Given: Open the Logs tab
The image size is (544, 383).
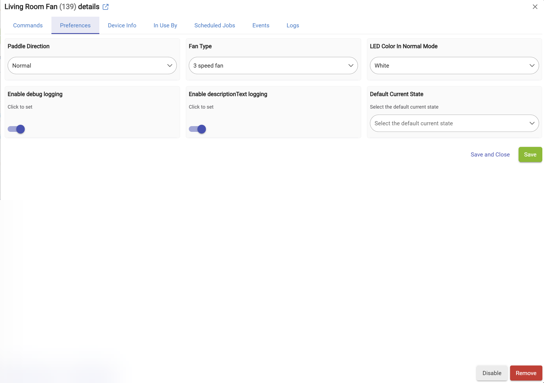Looking at the screenshot, I should 293,25.
